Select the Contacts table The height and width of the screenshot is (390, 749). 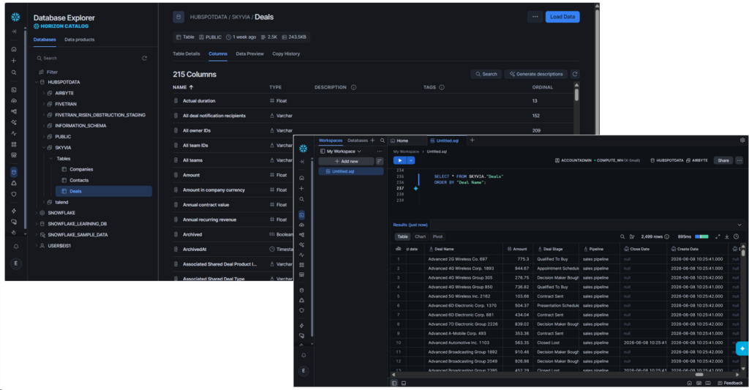tap(79, 180)
